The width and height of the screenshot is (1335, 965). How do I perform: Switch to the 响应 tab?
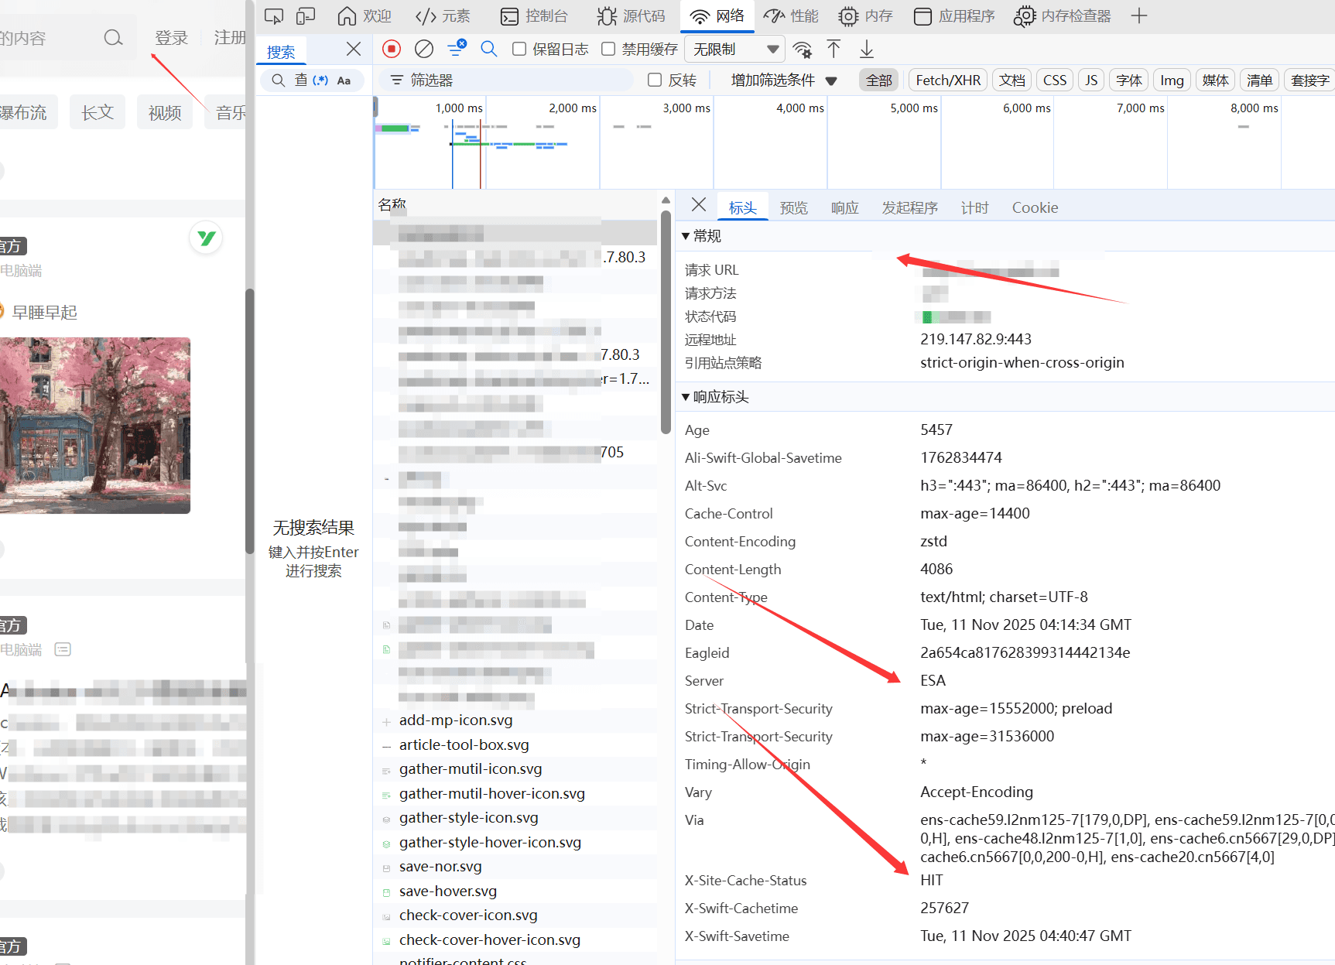(844, 207)
